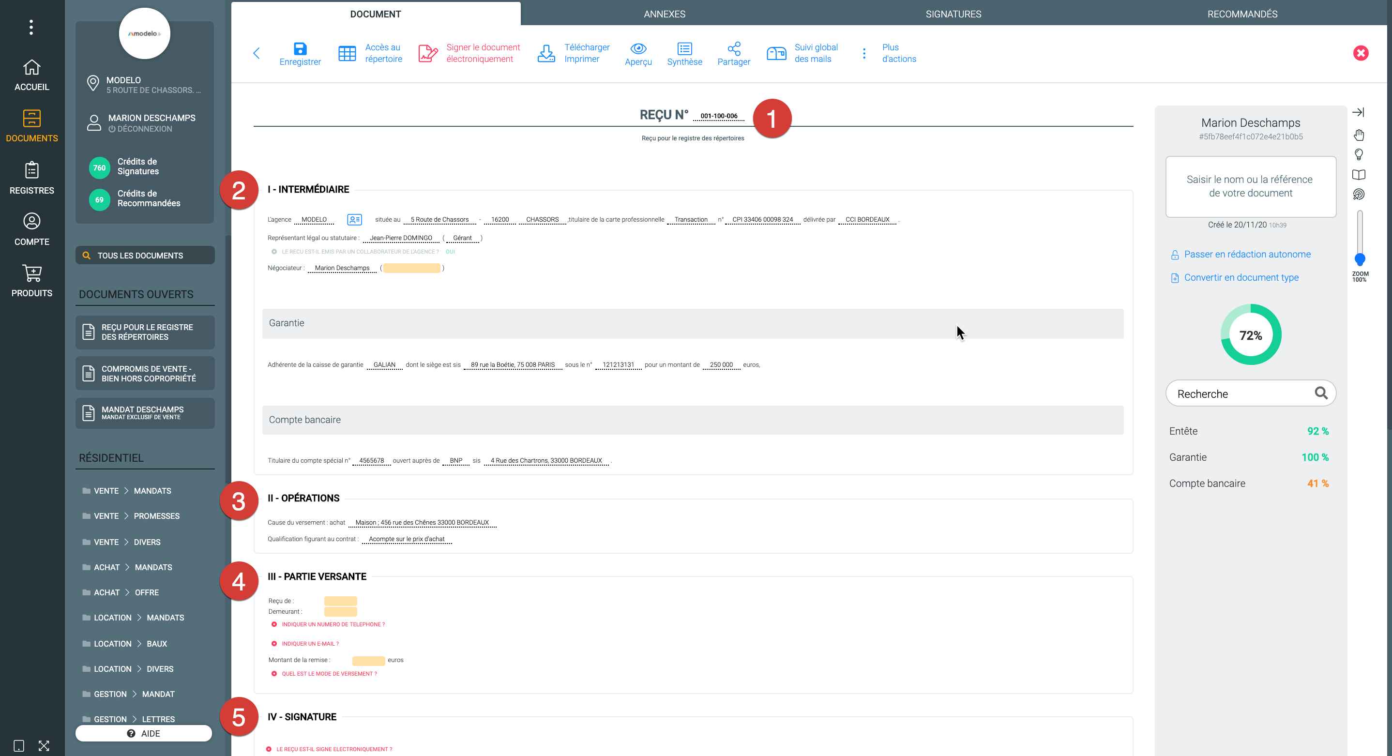Click the blue zoom slider handle

[1360, 259]
